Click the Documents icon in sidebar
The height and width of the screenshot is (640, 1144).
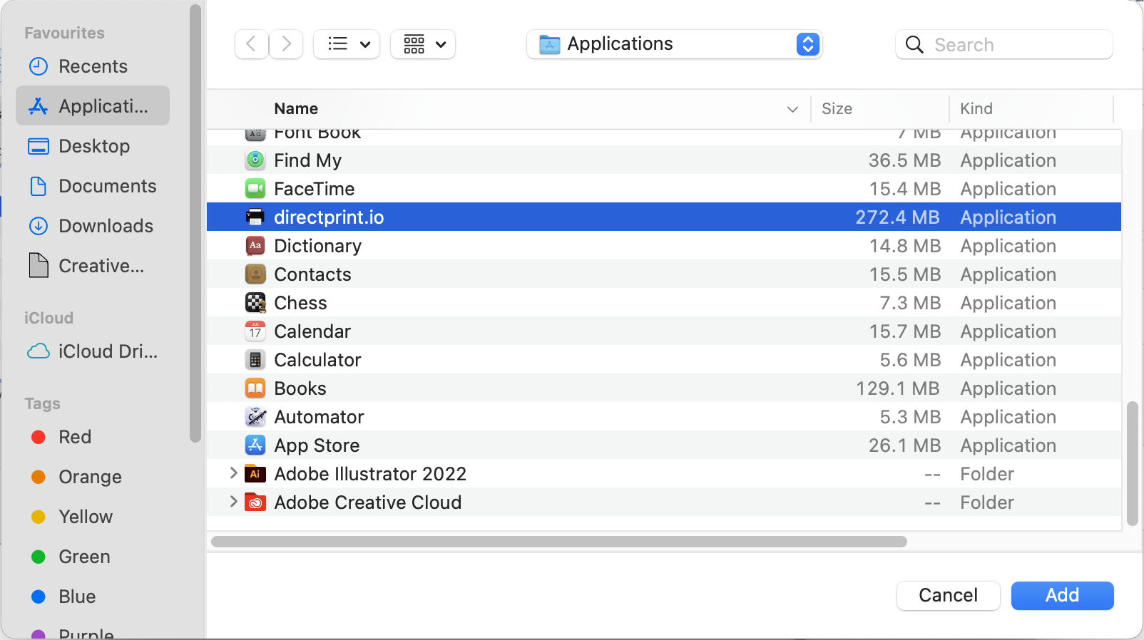39,186
